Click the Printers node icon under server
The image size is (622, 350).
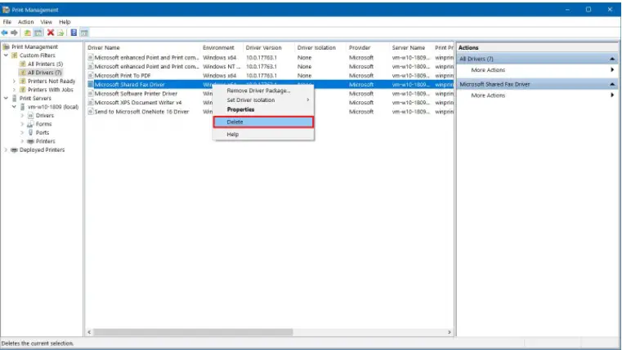30,141
